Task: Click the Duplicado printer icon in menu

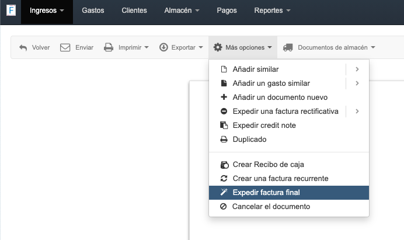Action: click(x=224, y=140)
